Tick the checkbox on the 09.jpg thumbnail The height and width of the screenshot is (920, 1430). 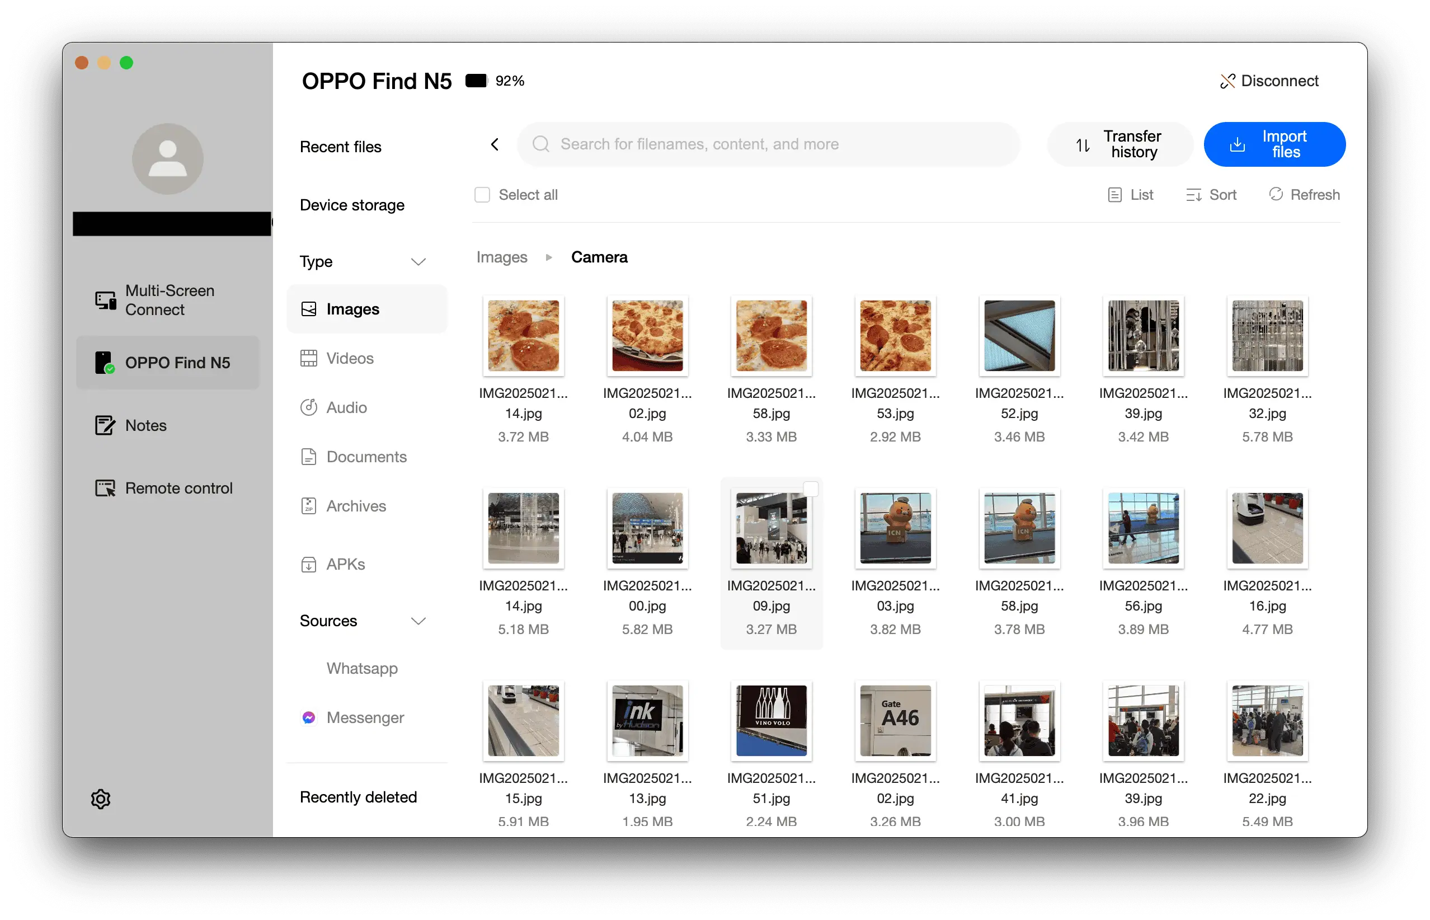[810, 489]
